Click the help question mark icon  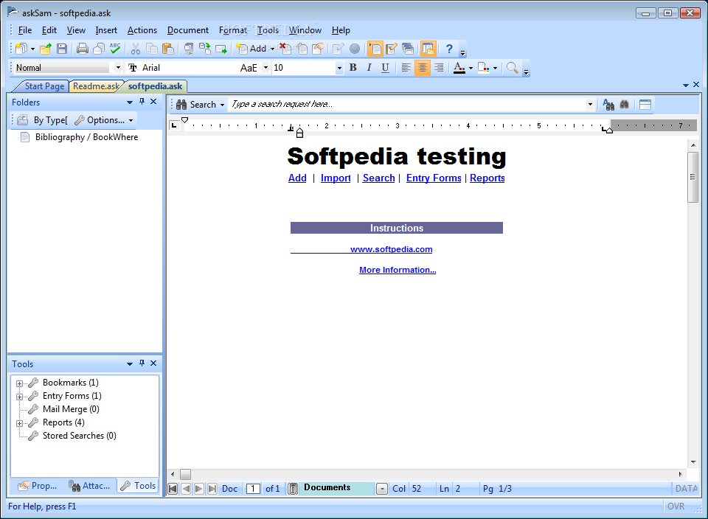(x=449, y=49)
